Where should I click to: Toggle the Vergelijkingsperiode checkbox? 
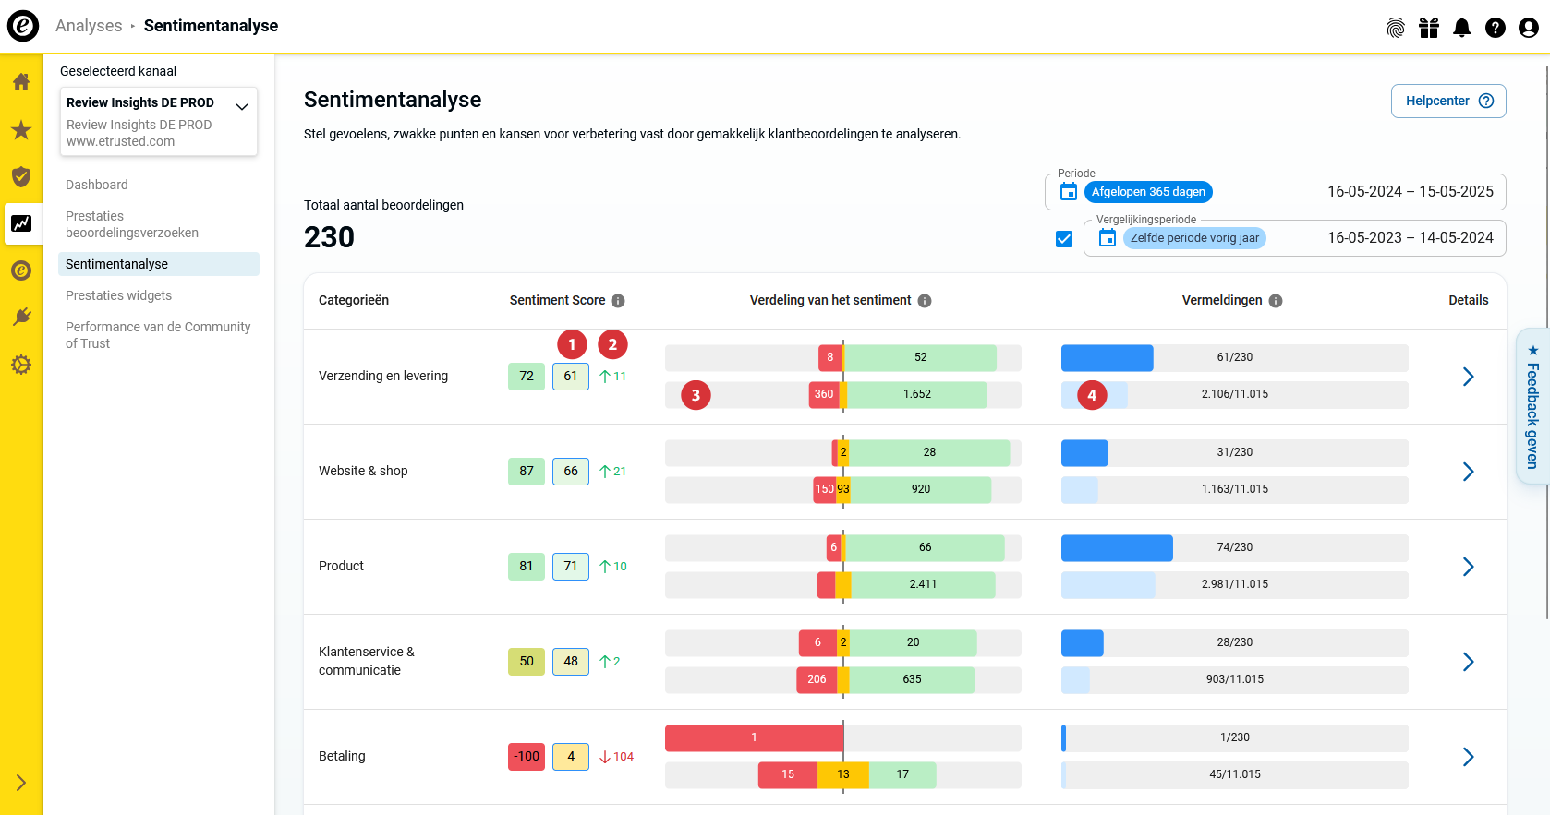click(1064, 239)
